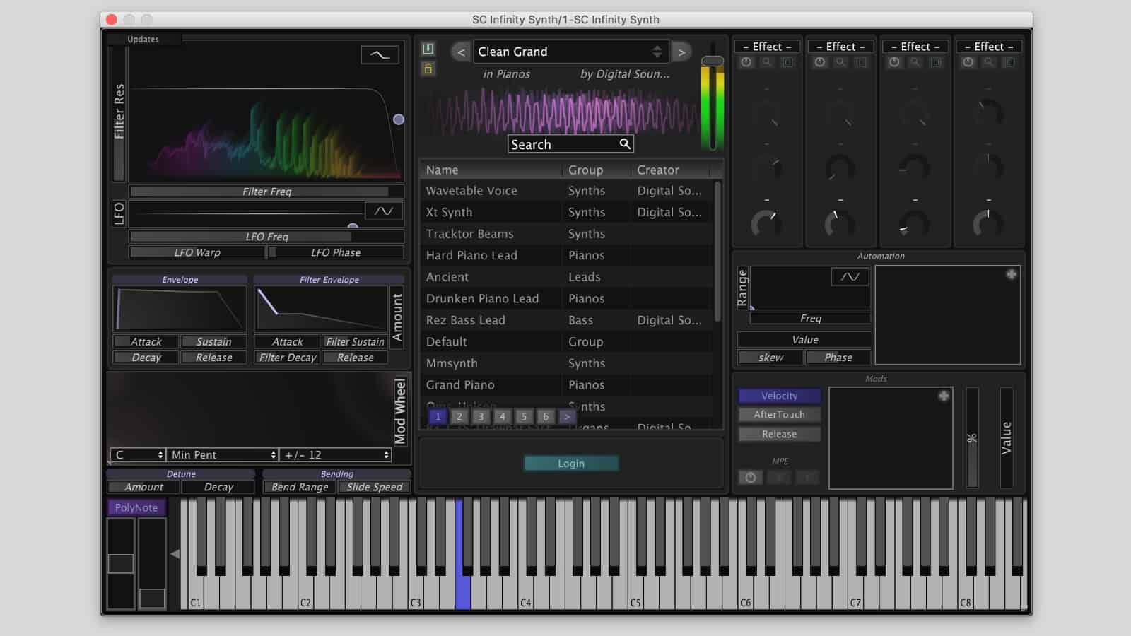Viewport: 1131px width, 636px height.
Task: Open the first Effect slot dropdown
Action: pos(767,46)
